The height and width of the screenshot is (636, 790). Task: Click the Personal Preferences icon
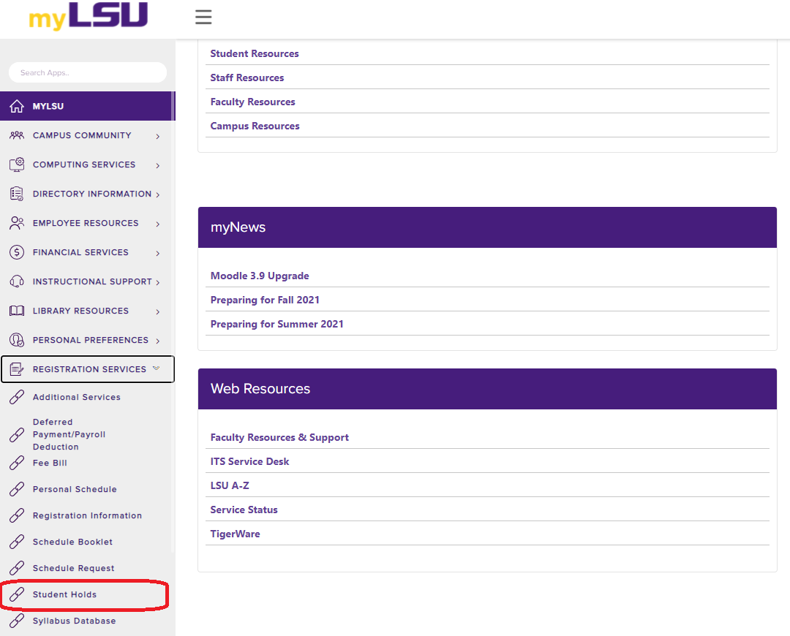(17, 340)
